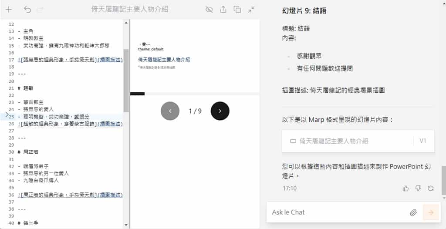Viewport: 446px width, 229px height.
Task: Give a thumbs up to the response
Action: click(405, 188)
